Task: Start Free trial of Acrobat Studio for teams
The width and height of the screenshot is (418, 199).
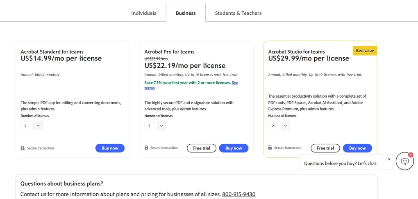Action: pos(325,148)
